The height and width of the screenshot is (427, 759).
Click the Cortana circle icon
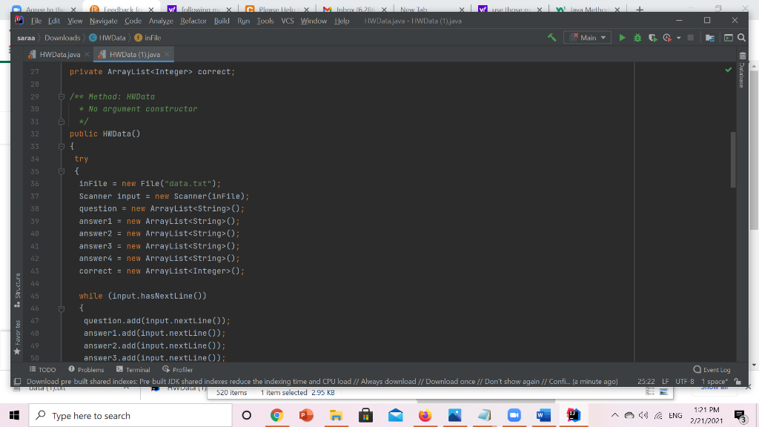click(x=246, y=415)
